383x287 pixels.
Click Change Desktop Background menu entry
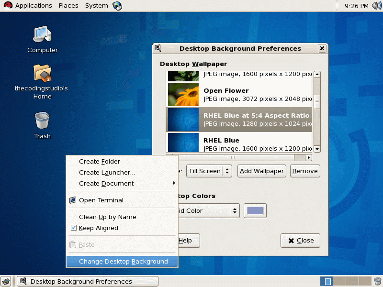click(122, 261)
